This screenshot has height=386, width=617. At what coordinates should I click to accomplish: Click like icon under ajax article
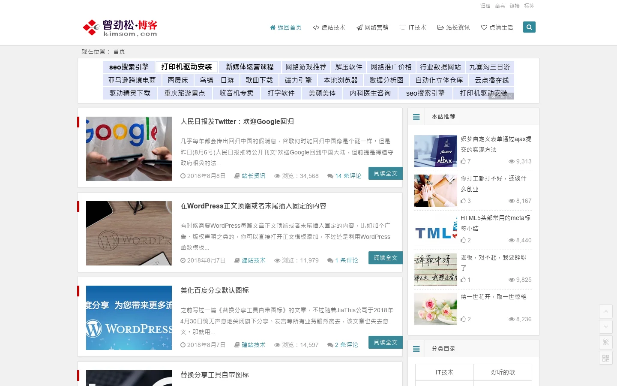463,161
